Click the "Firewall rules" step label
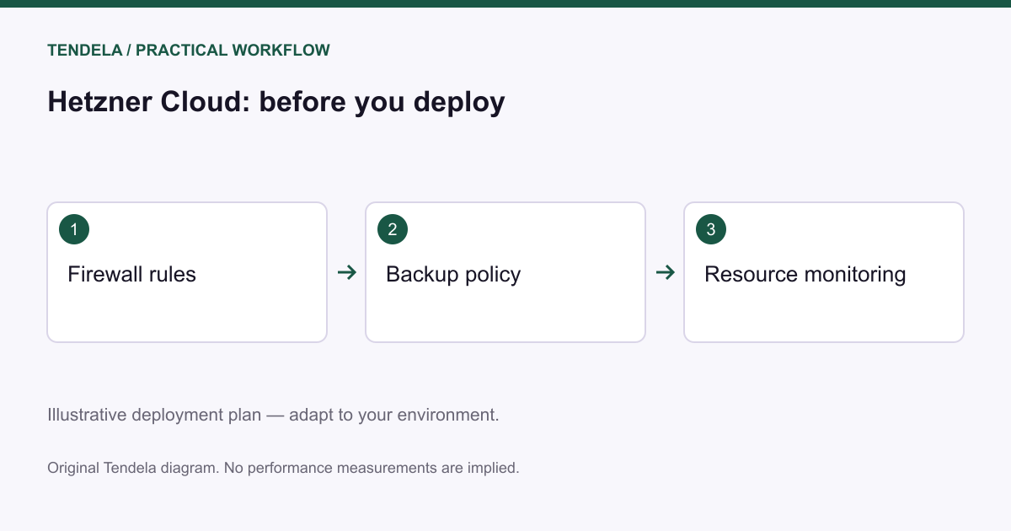The width and height of the screenshot is (1011, 531). [131, 274]
